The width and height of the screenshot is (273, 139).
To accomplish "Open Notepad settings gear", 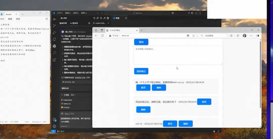I will [x=47, y=19].
